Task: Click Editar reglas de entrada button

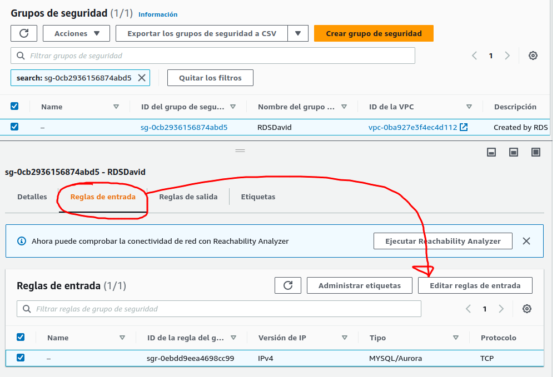Action: (x=476, y=285)
